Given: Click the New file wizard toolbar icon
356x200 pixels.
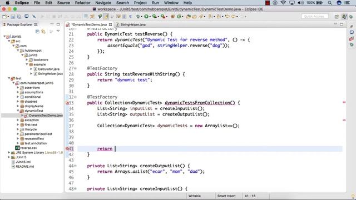Looking at the screenshot, I should point(4,16).
